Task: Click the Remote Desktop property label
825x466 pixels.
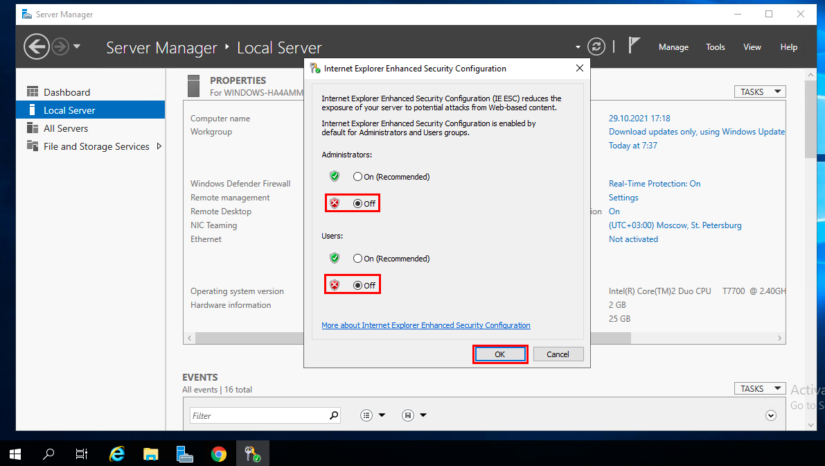Action: (x=221, y=211)
